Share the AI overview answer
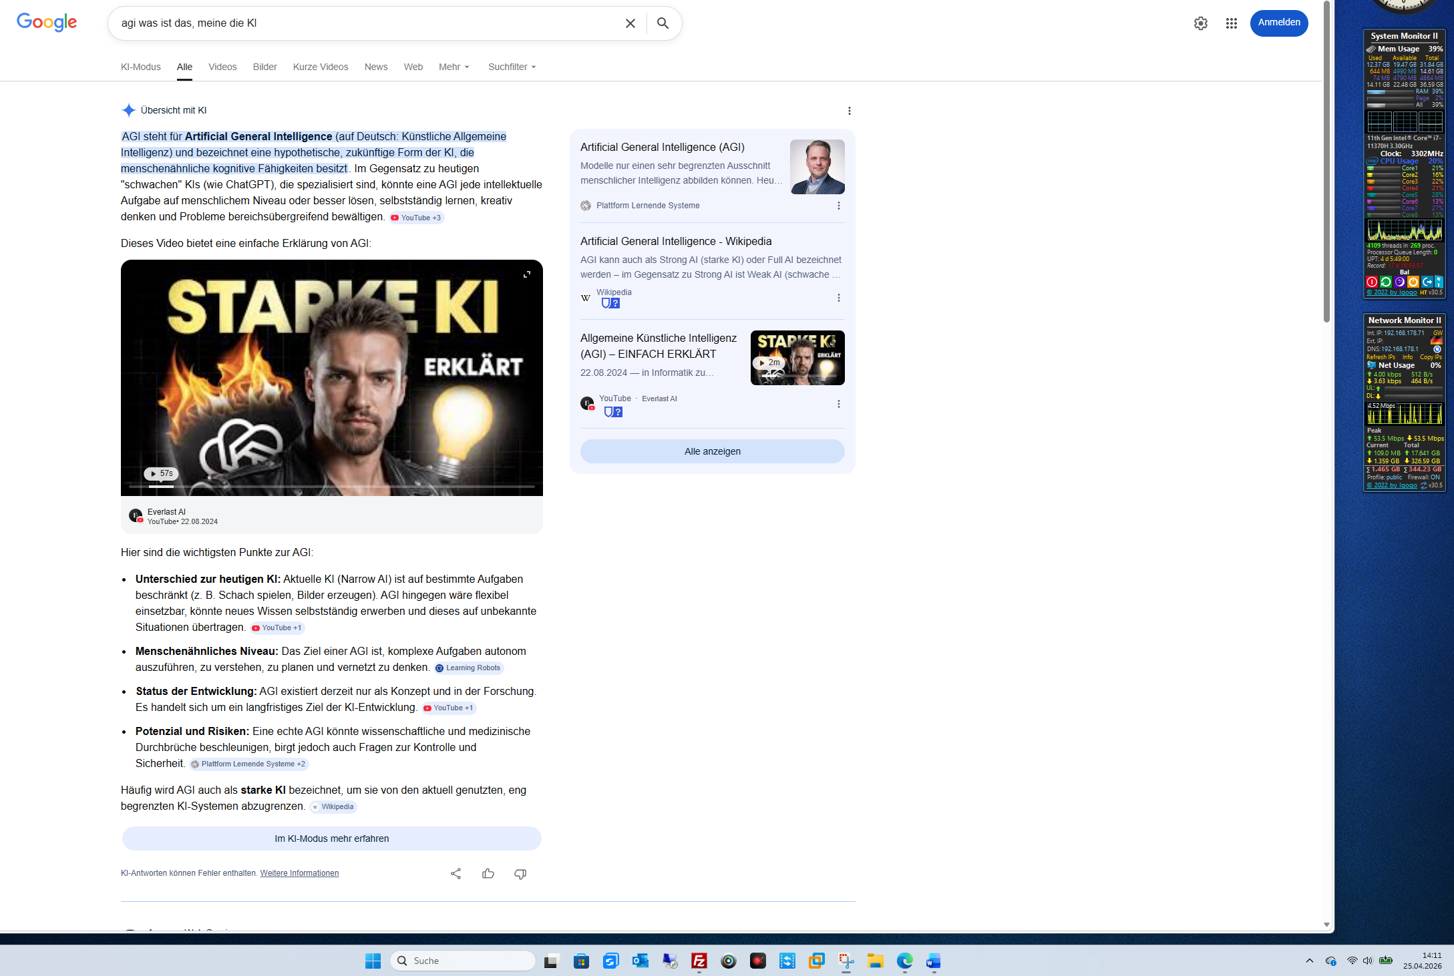1454x976 pixels. pyautogui.click(x=456, y=873)
